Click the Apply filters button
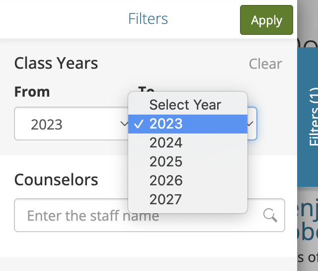This screenshot has height=271, width=318. coord(266,20)
